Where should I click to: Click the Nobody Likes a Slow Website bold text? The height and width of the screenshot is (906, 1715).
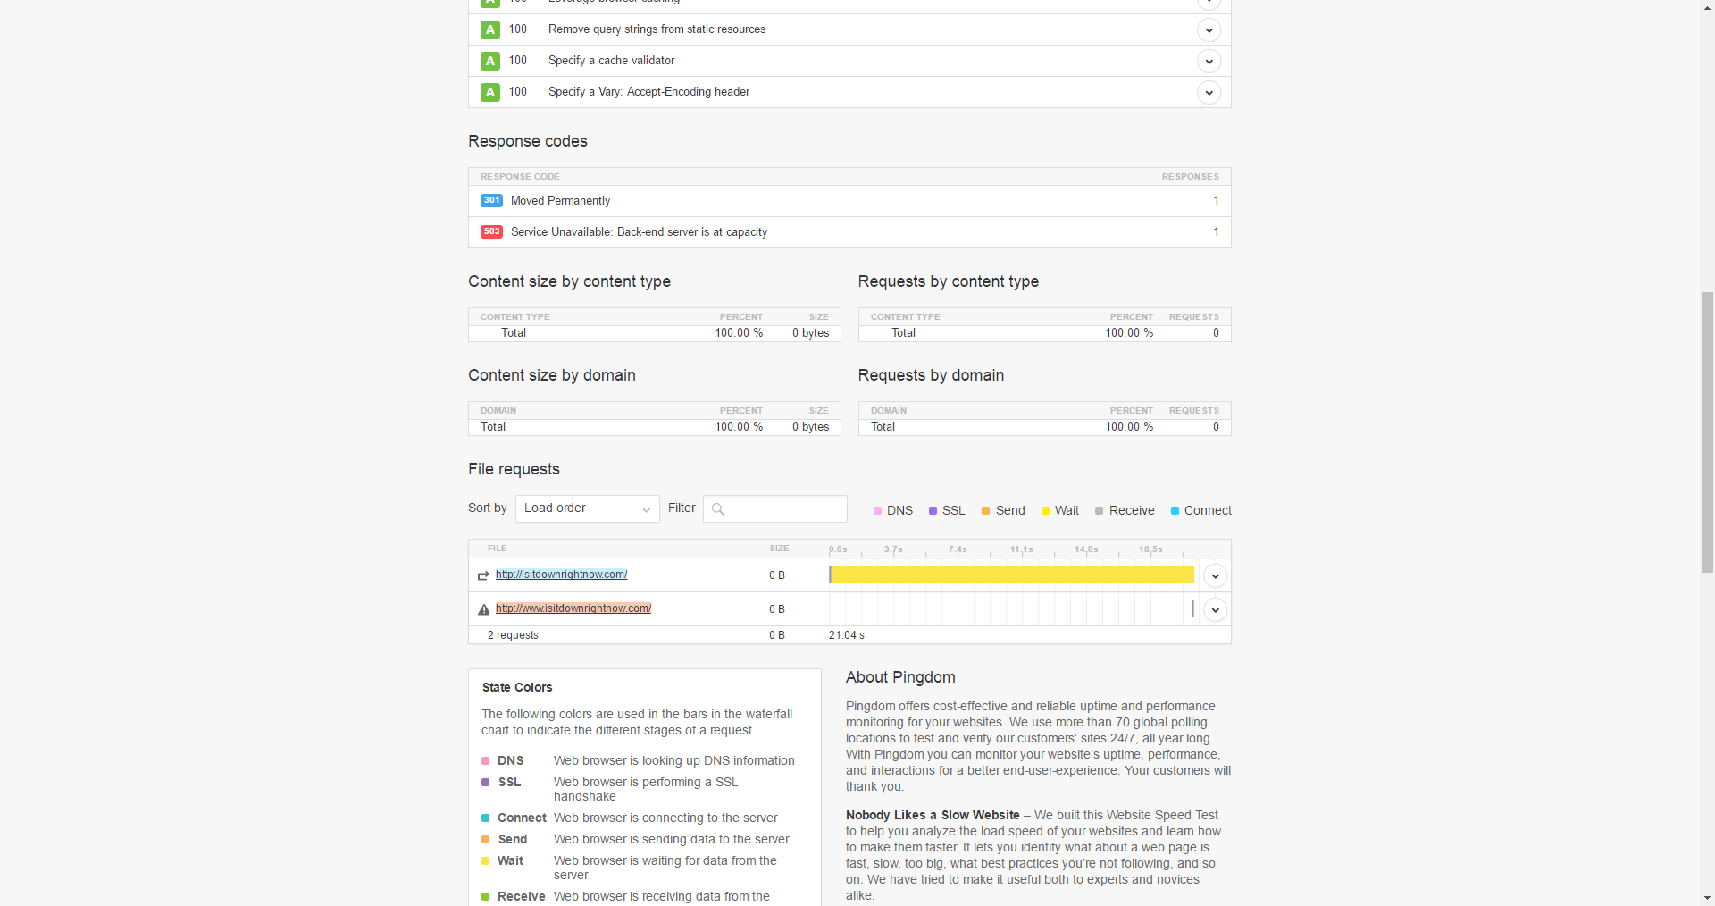point(933,815)
